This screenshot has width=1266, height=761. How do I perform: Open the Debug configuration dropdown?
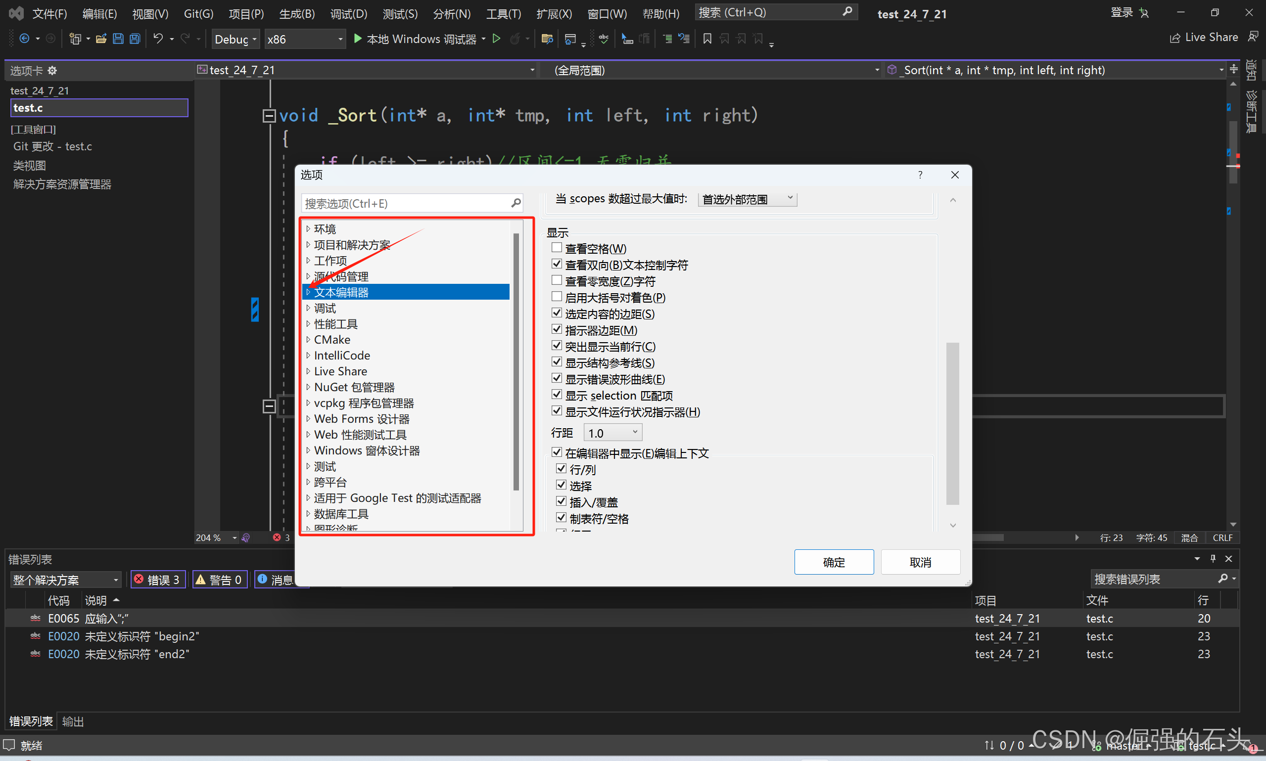[x=235, y=40]
